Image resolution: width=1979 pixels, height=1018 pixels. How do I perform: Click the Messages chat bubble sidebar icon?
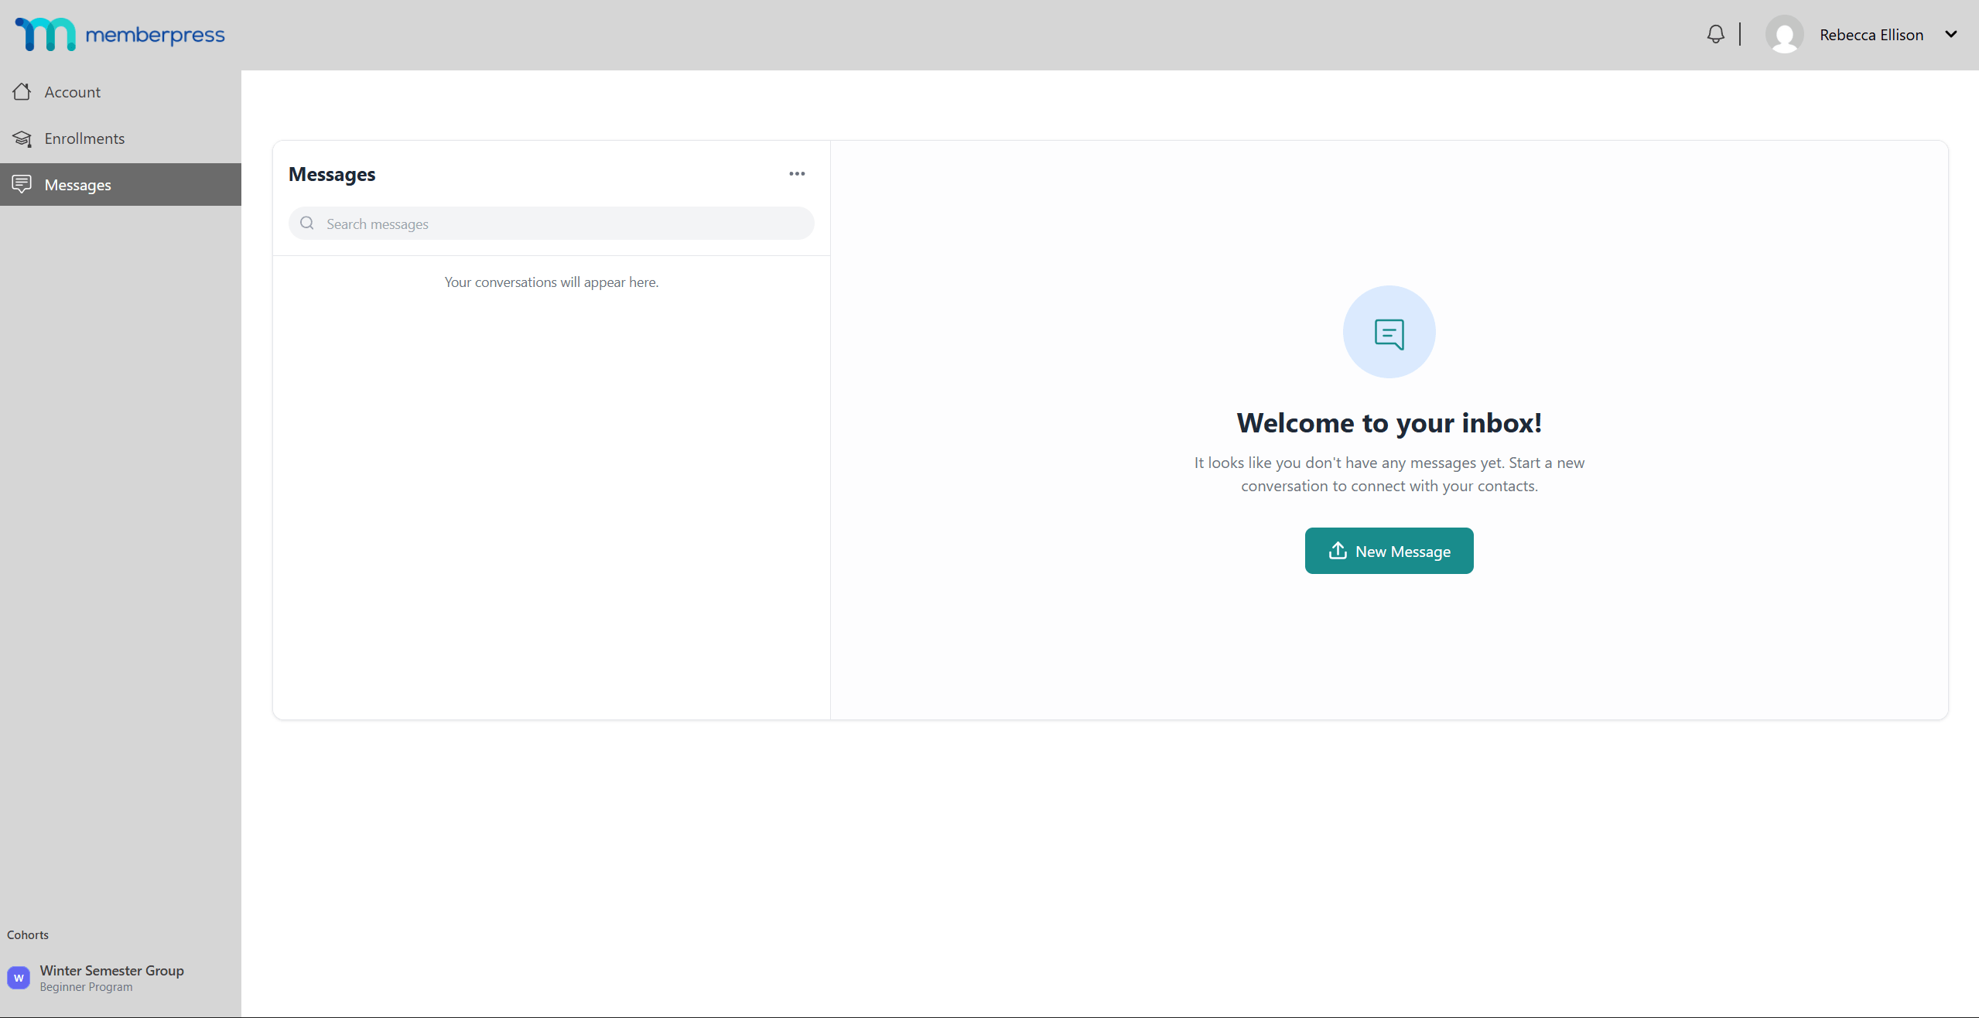pyautogui.click(x=22, y=184)
